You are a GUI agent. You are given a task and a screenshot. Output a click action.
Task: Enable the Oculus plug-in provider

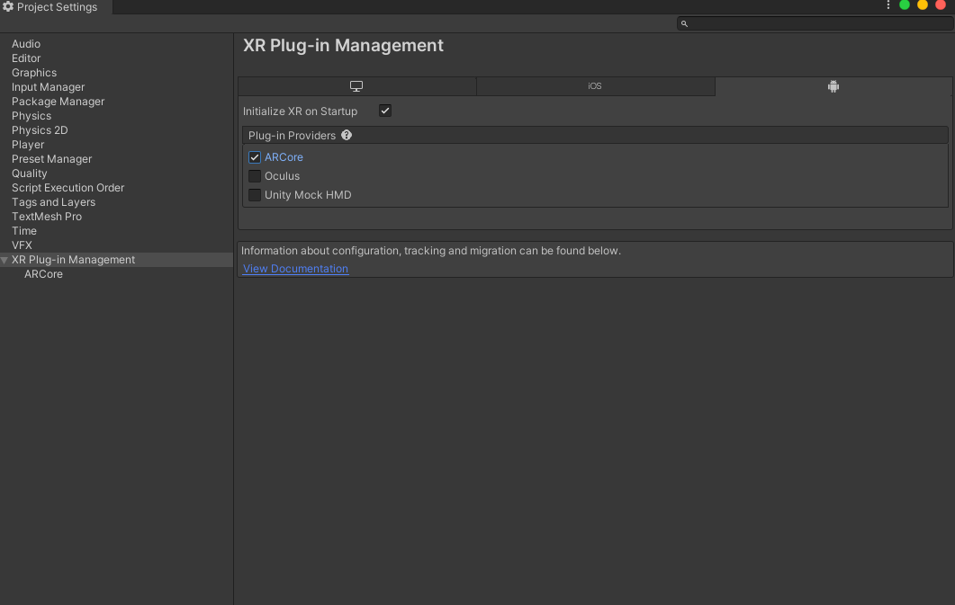pos(255,176)
